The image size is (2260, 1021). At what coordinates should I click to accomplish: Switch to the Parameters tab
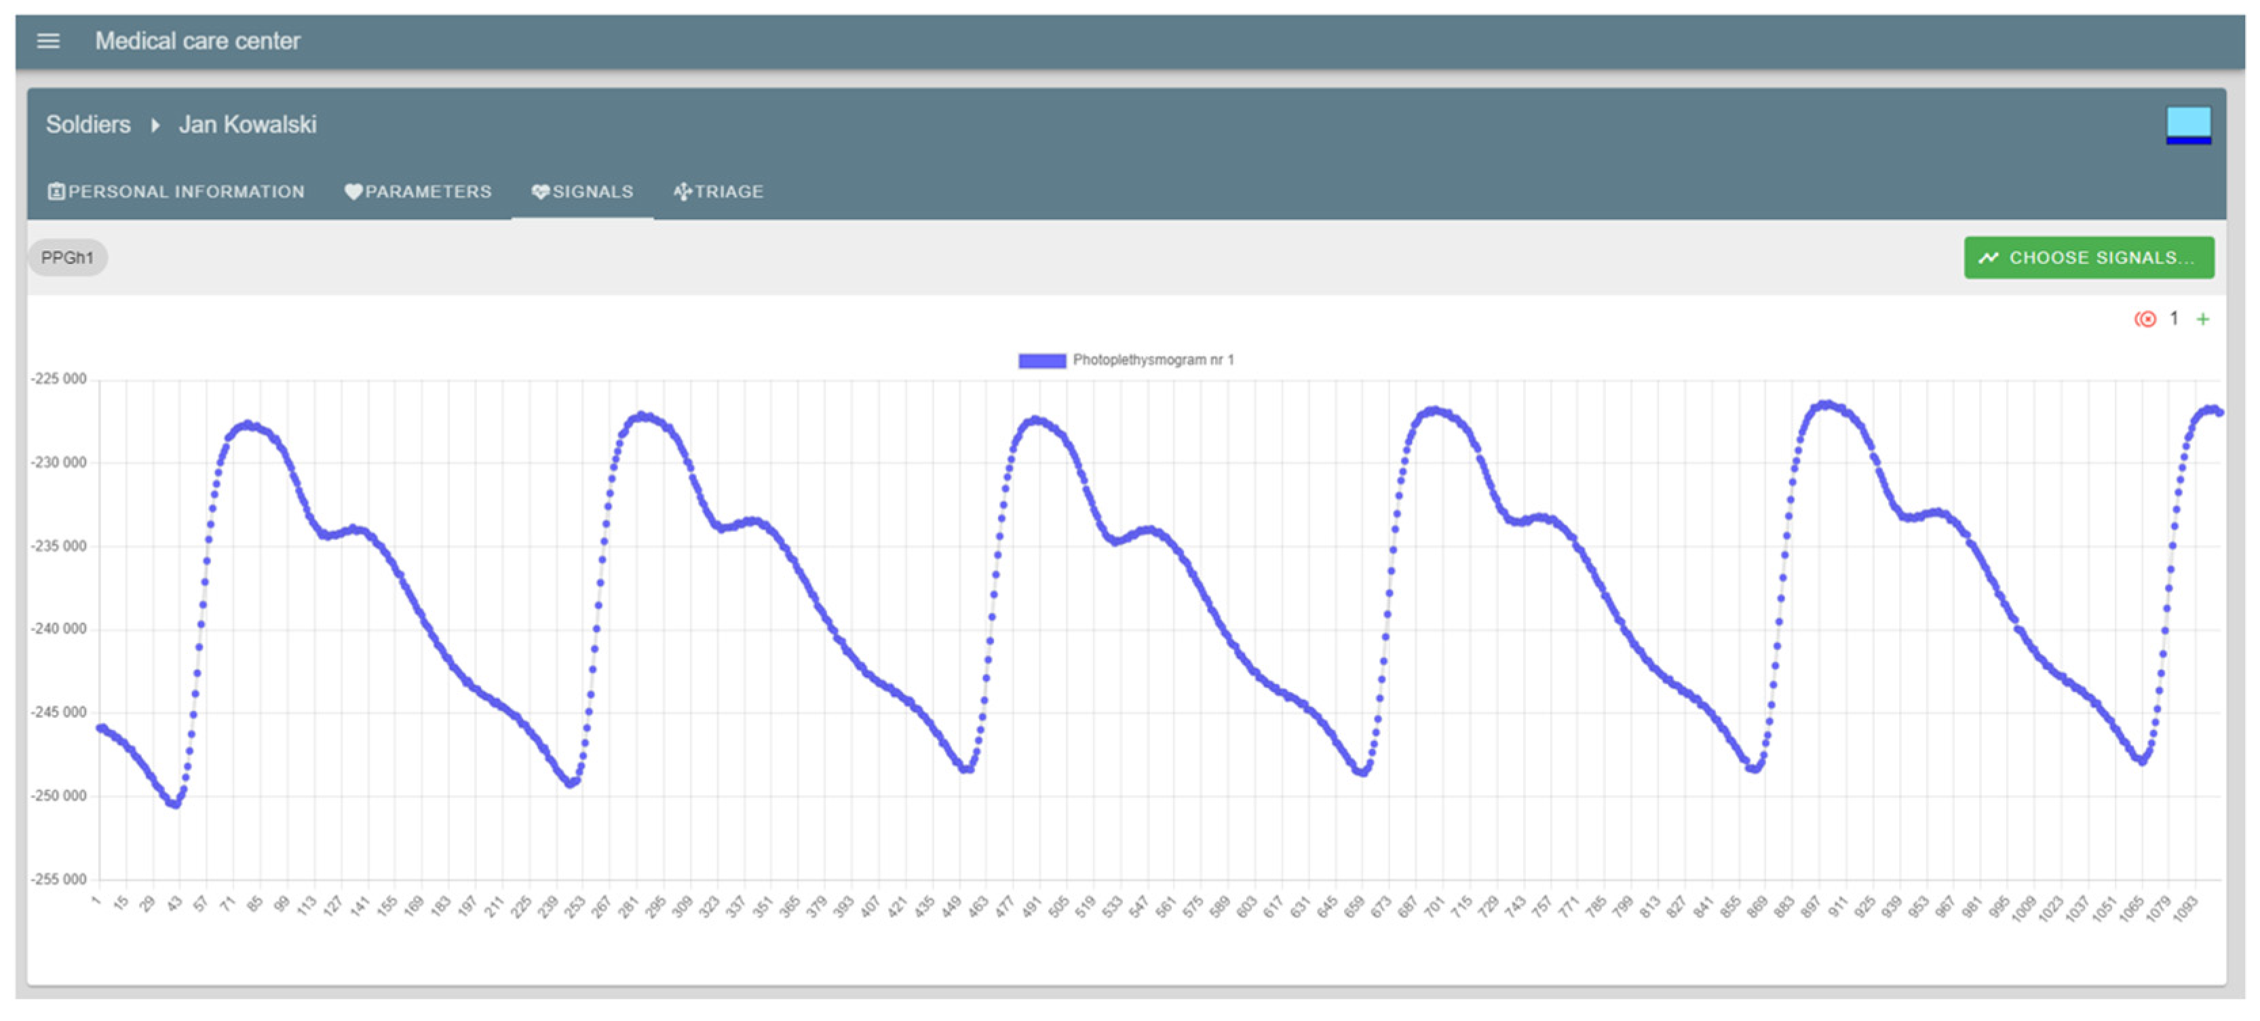(x=428, y=191)
